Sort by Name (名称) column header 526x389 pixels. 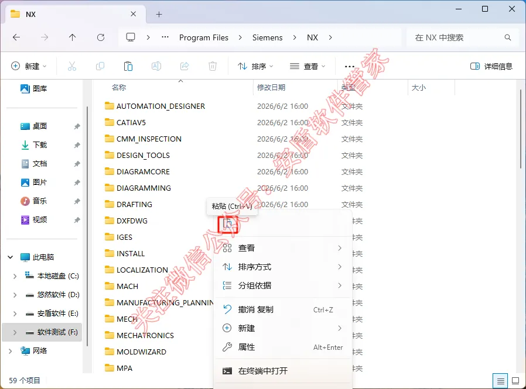[x=119, y=87]
